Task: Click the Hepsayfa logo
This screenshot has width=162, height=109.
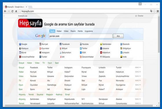Action: pyautogui.click(x=30, y=23)
